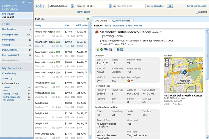209x139 pixels.
Task: Sort job list by Pay column
Action: pyautogui.click(x=67, y=25)
